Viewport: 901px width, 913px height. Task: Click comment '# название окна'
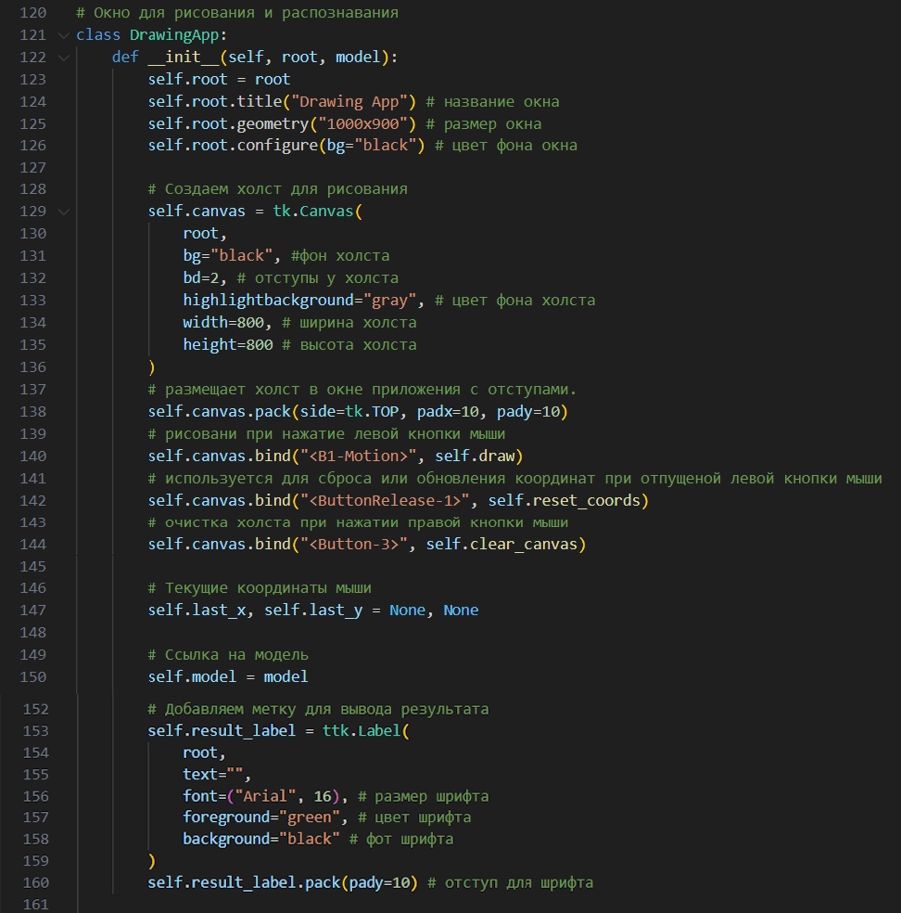point(492,102)
